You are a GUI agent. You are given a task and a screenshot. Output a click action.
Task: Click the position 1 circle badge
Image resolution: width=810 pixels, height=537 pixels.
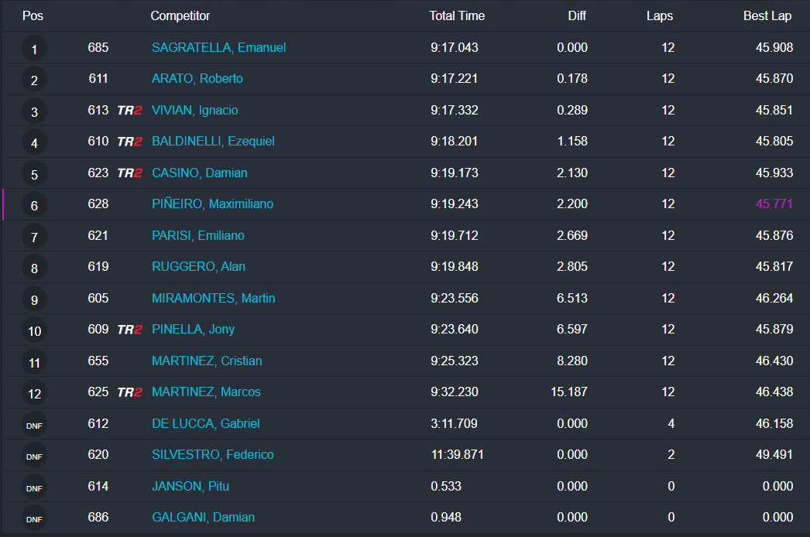point(34,50)
